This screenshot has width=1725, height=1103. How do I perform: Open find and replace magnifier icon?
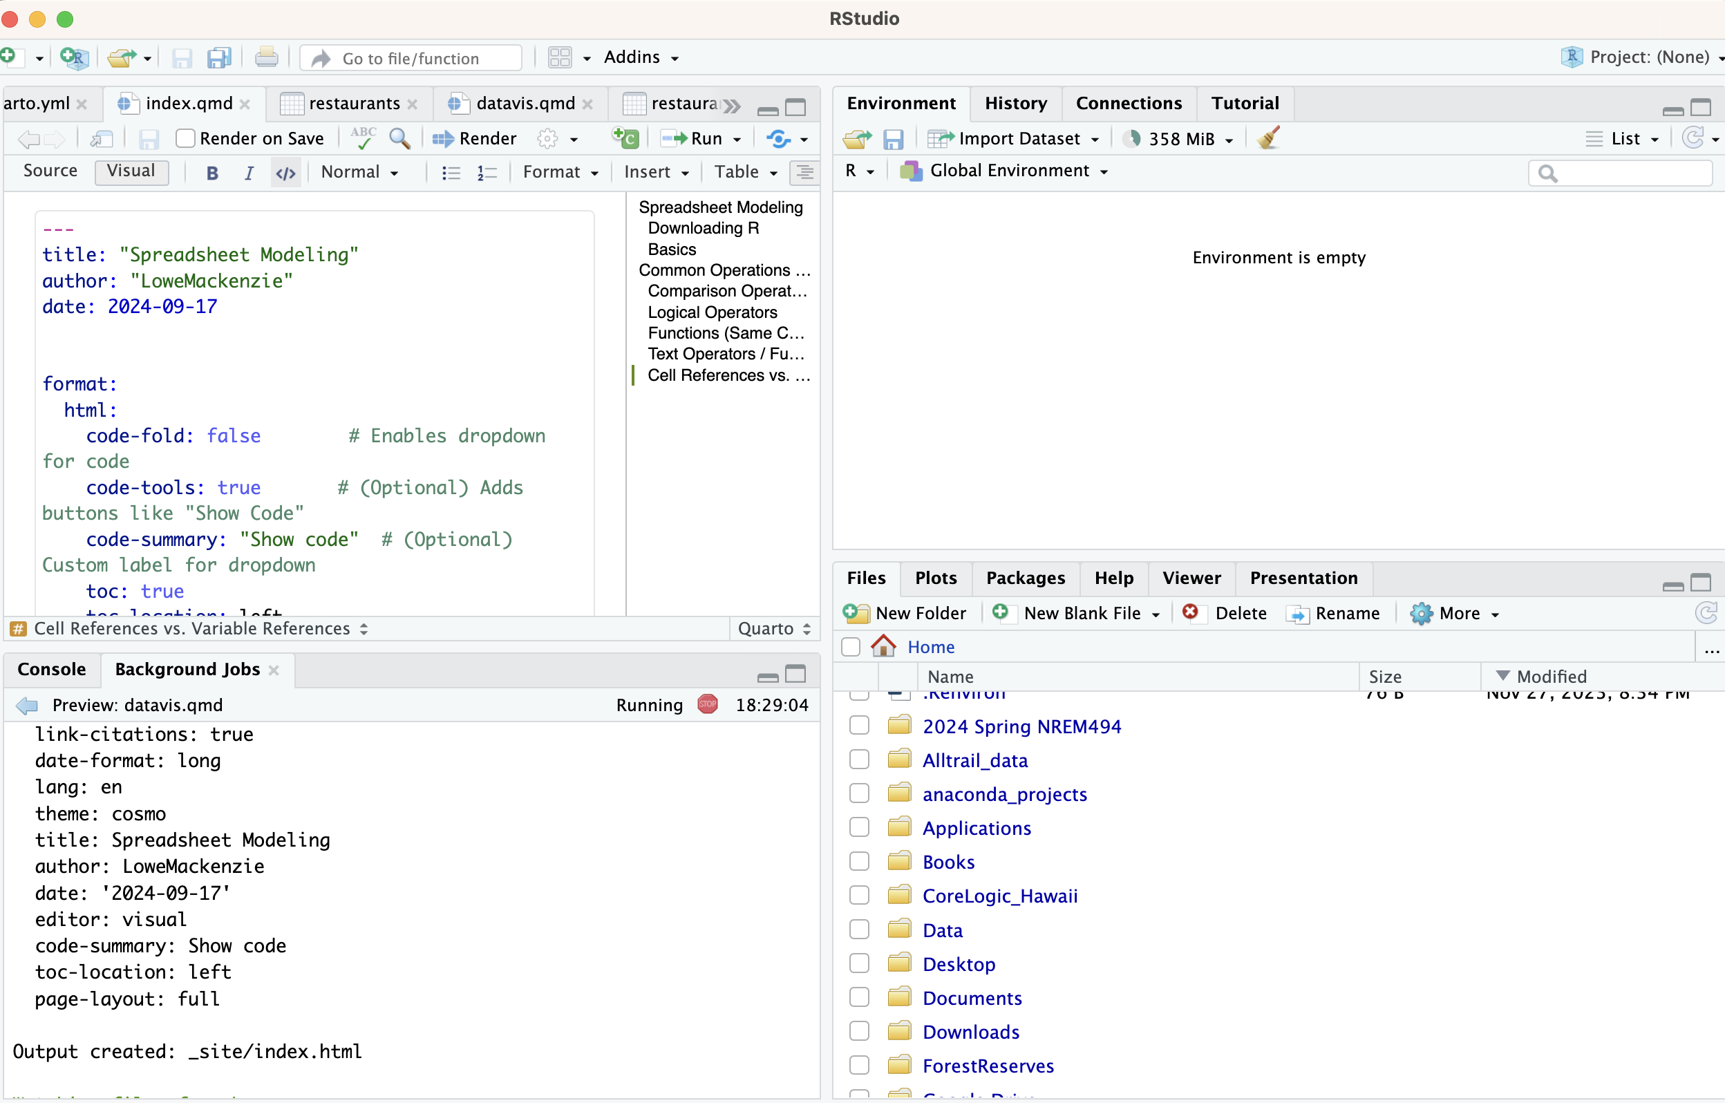[x=399, y=138]
